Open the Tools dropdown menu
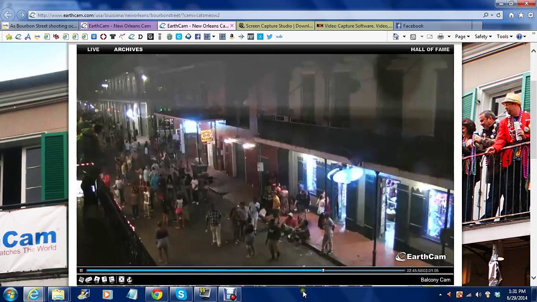The image size is (537, 302). coord(505,36)
